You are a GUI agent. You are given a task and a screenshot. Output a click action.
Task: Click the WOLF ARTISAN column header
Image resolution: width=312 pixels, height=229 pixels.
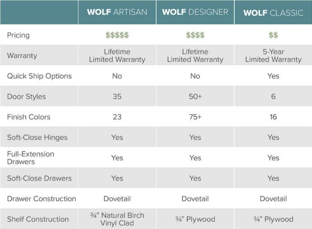(117, 12)
